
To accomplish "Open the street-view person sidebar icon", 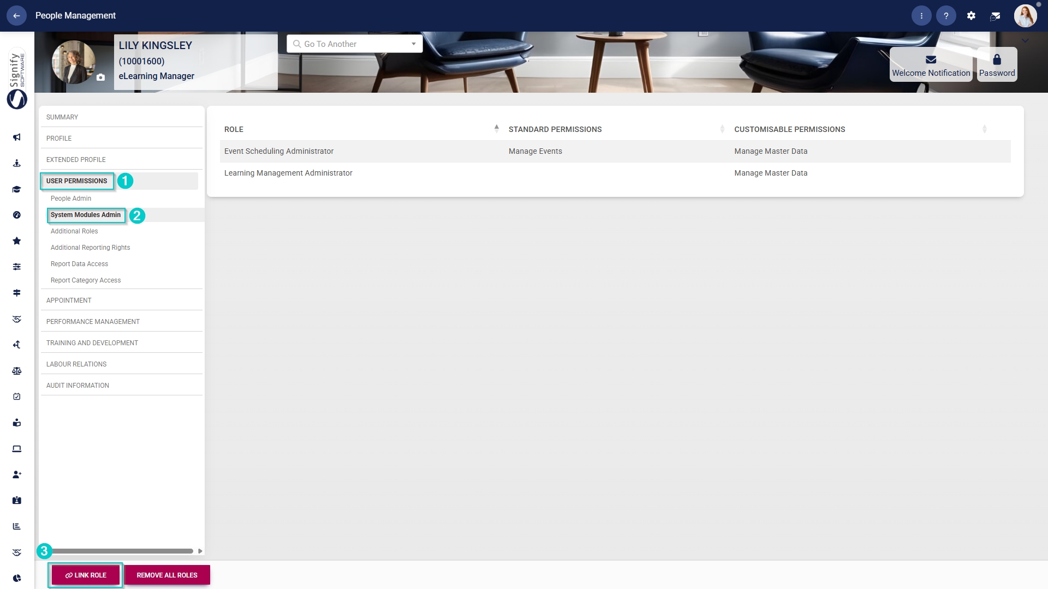I will (17, 163).
